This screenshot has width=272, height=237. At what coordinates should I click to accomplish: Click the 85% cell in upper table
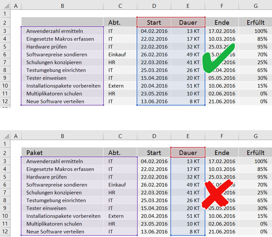pos(255,39)
